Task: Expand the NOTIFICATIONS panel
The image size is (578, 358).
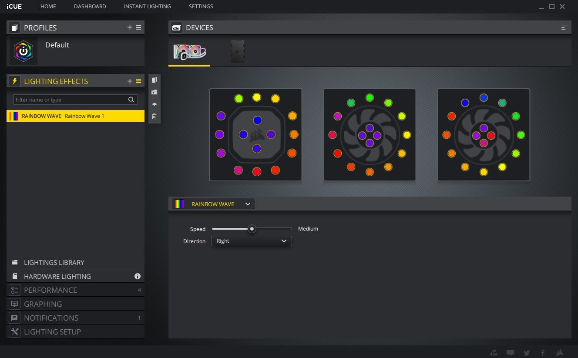Action: 76,318
